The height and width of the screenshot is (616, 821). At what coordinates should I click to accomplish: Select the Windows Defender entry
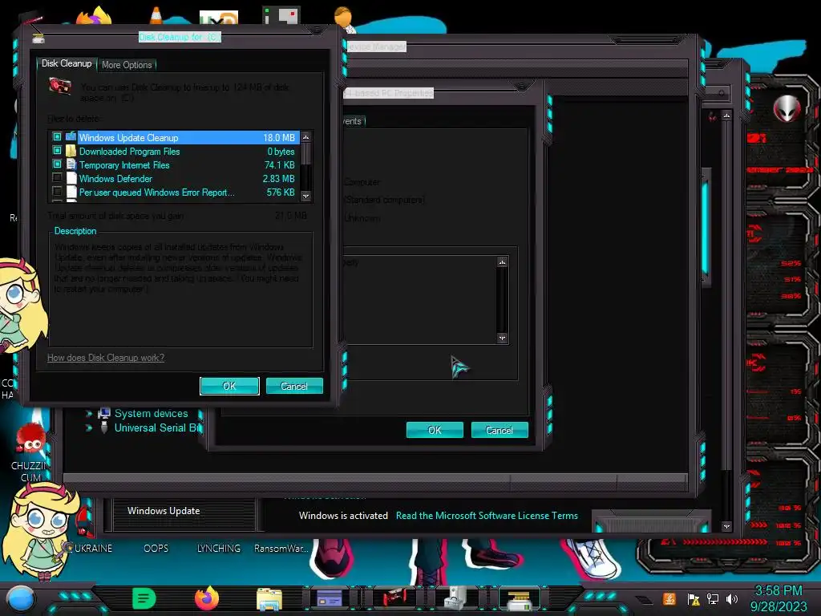click(x=188, y=179)
